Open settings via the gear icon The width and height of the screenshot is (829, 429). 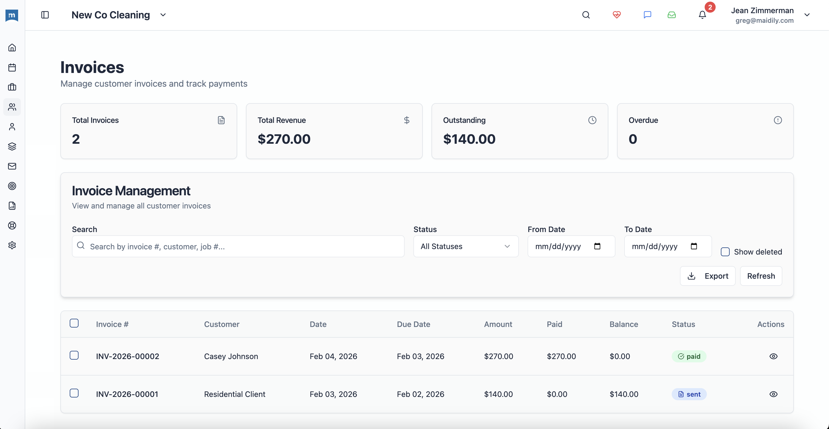click(12, 245)
